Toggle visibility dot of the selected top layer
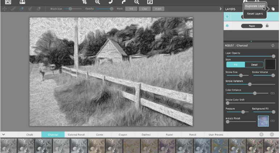Viewport: 280px width, 153px height. pos(227,17)
